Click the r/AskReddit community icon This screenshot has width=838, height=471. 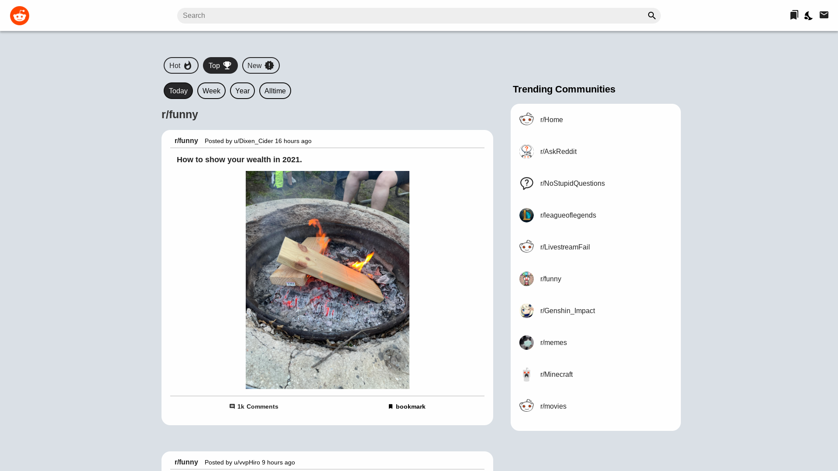(526, 151)
